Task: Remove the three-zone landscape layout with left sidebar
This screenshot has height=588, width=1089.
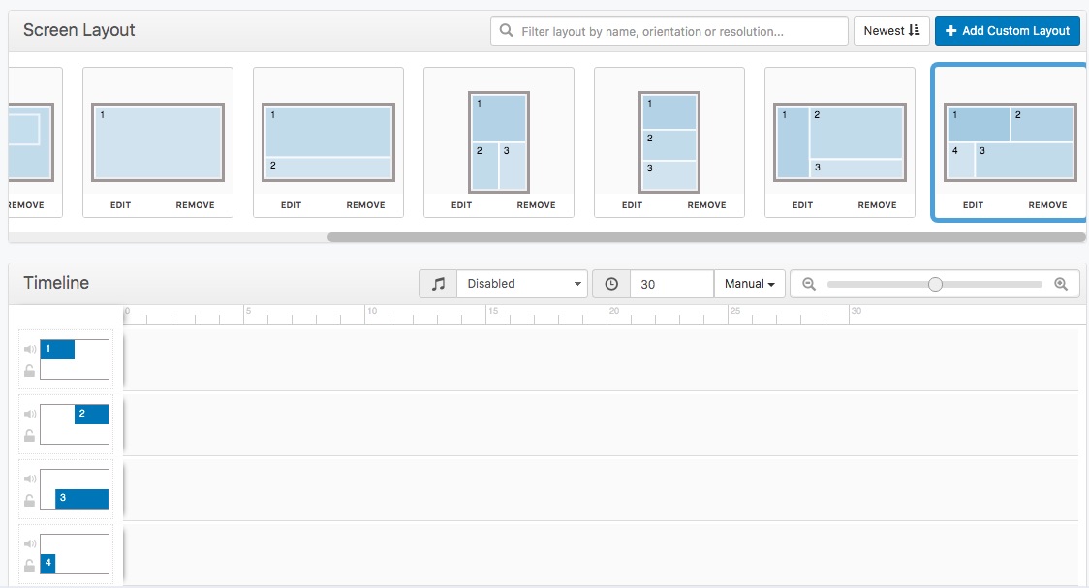Action: pos(877,204)
